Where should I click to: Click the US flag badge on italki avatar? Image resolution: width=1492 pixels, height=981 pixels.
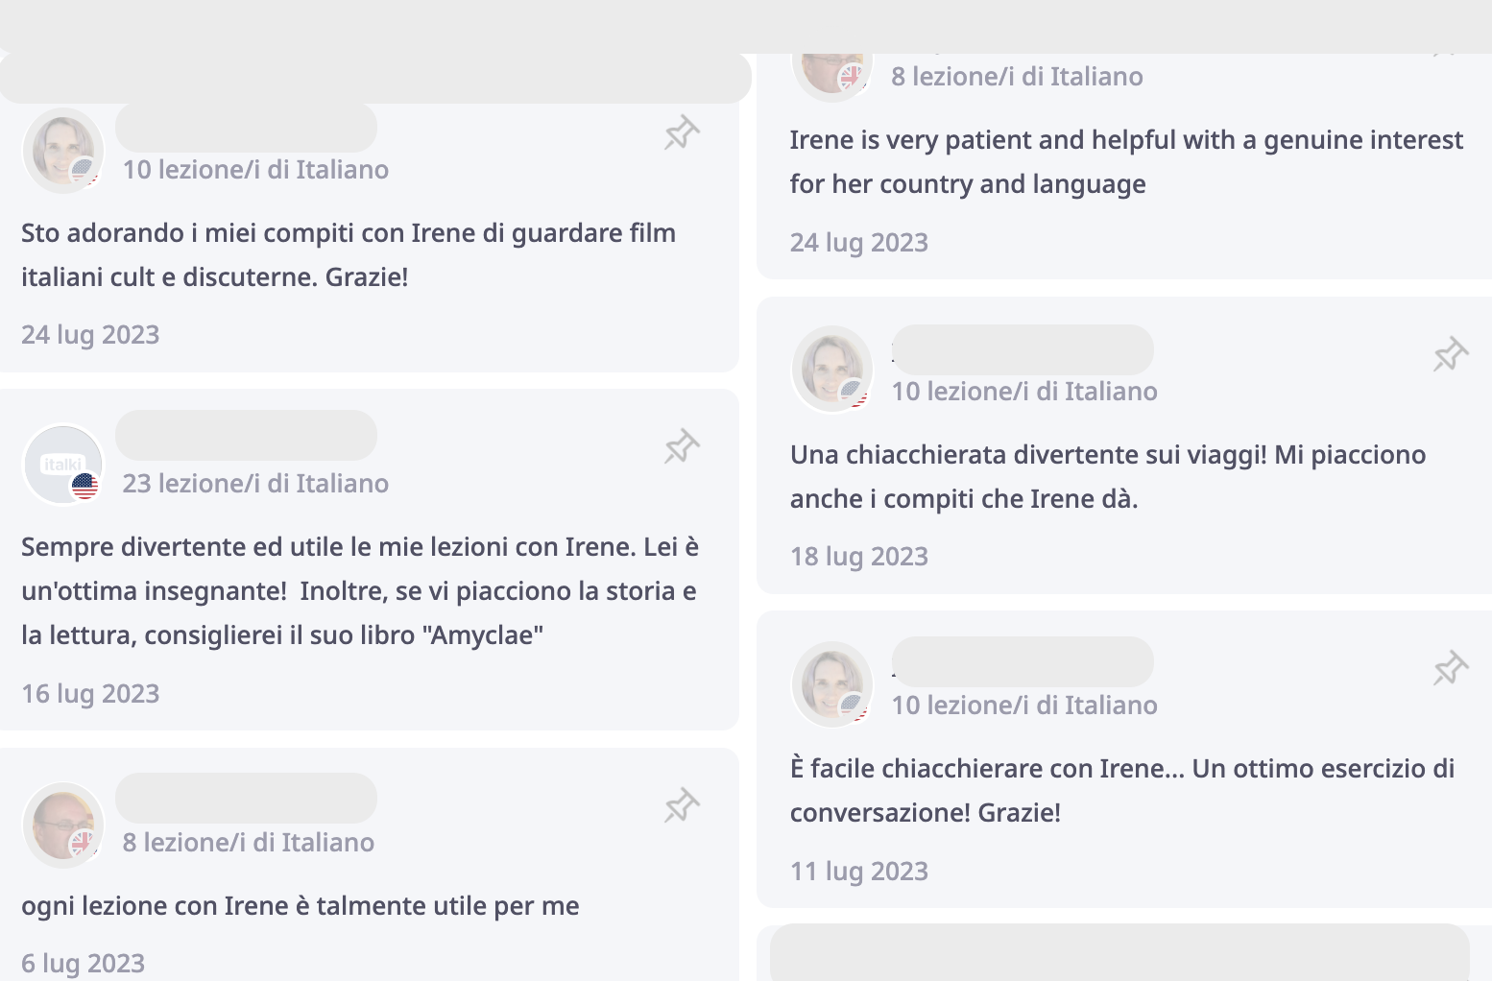tap(85, 487)
